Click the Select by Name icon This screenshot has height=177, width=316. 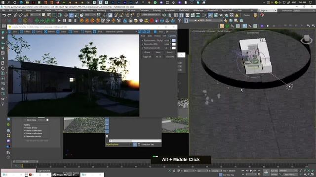click(x=49, y=15)
